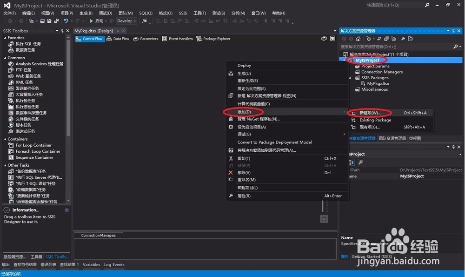This screenshot has height=277, width=465.
Task: Click the Save All toolbar icon
Action: [56, 21]
